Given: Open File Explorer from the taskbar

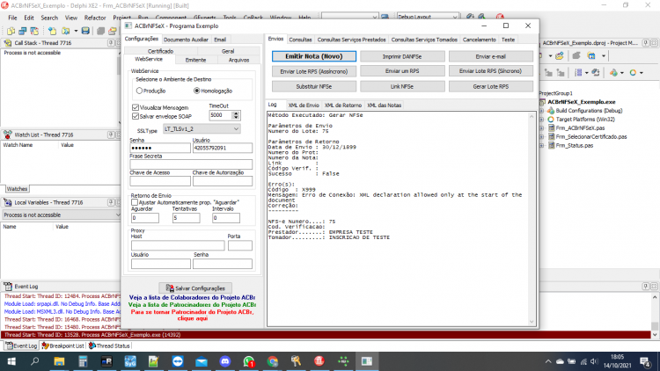Looking at the screenshot, I should click(x=59, y=361).
